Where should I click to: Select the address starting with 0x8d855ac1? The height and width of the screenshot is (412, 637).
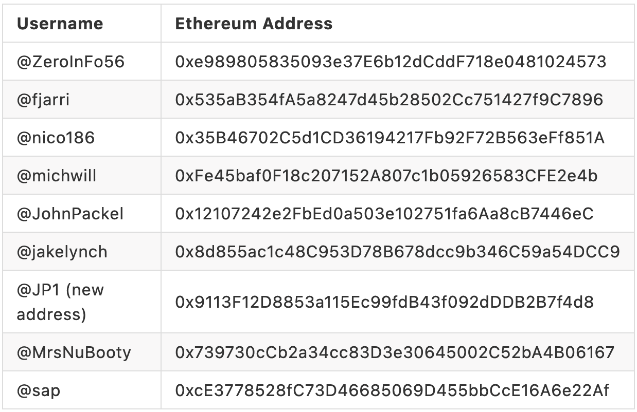pos(397,252)
